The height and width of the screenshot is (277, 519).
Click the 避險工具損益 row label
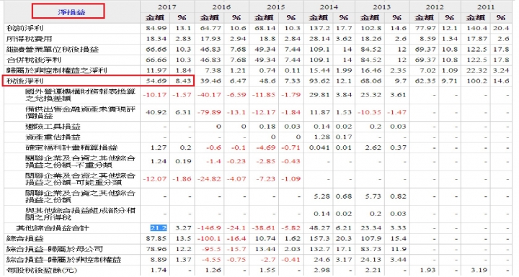[53, 127]
